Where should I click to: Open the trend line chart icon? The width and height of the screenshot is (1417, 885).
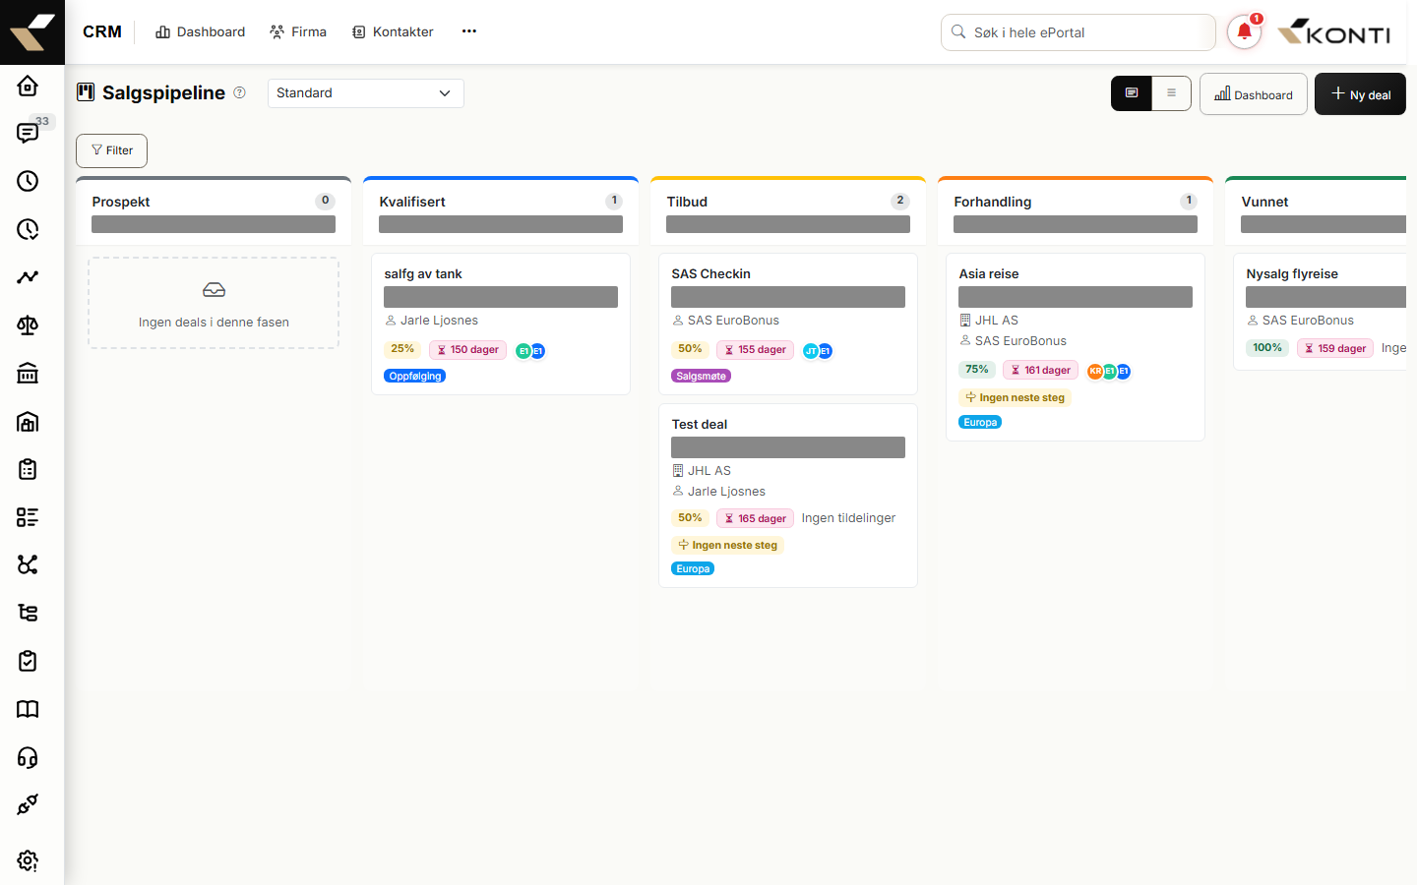tap(28, 277)
